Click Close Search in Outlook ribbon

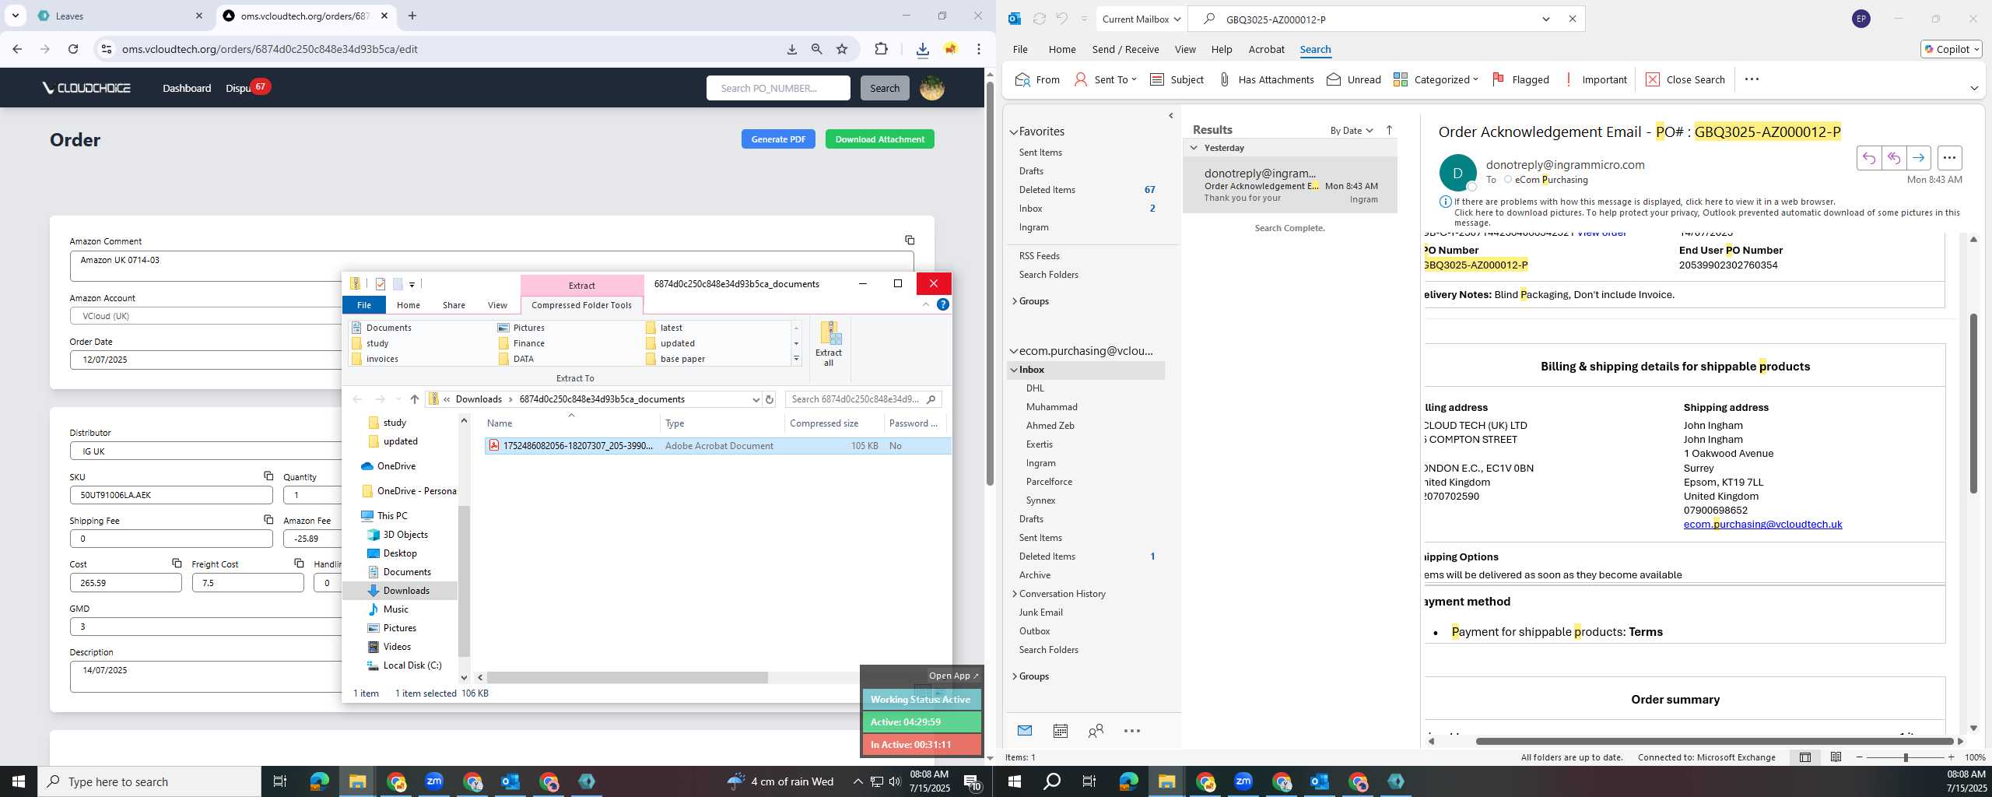(1685, 79)
